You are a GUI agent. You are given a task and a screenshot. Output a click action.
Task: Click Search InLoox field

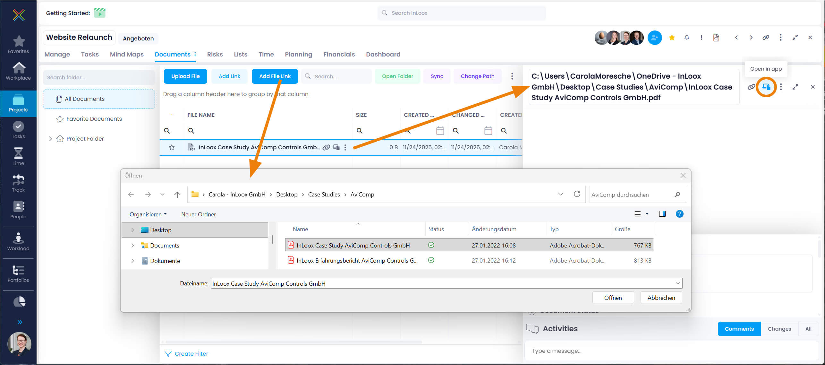[461, 13]
